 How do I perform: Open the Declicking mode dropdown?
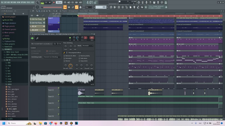(x=52, y=57)
